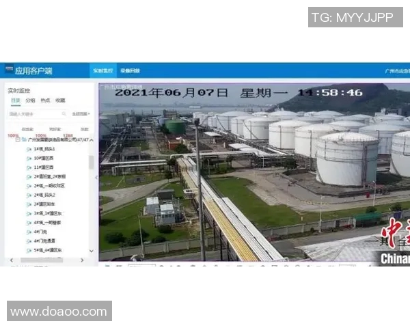Click the camera icon beside 2#罐区超车
The width and height of the screenshot is (410, 328).
click(x=29, y=204)
